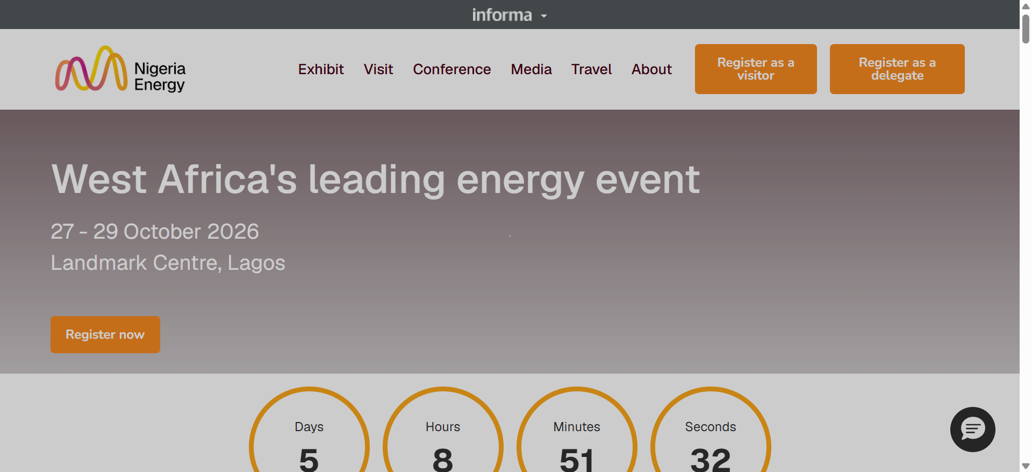Expand the informa dropdown arrow

544,16
